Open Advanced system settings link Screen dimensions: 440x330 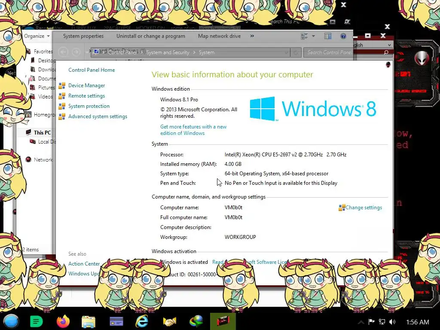[x=98, y=116]
